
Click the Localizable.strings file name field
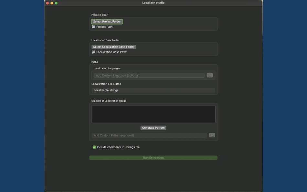[153, 90]
